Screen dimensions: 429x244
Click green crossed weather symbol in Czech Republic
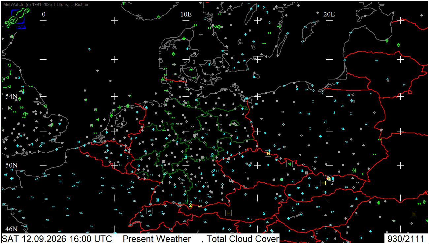point(281,179)
